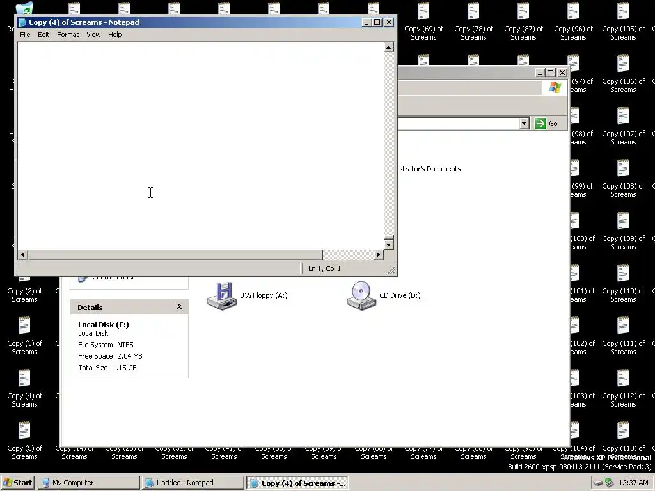This screenshot has width=655, height=491.
Task: Select Copy (78) of Screams desktop file
Action: (473, 22)
